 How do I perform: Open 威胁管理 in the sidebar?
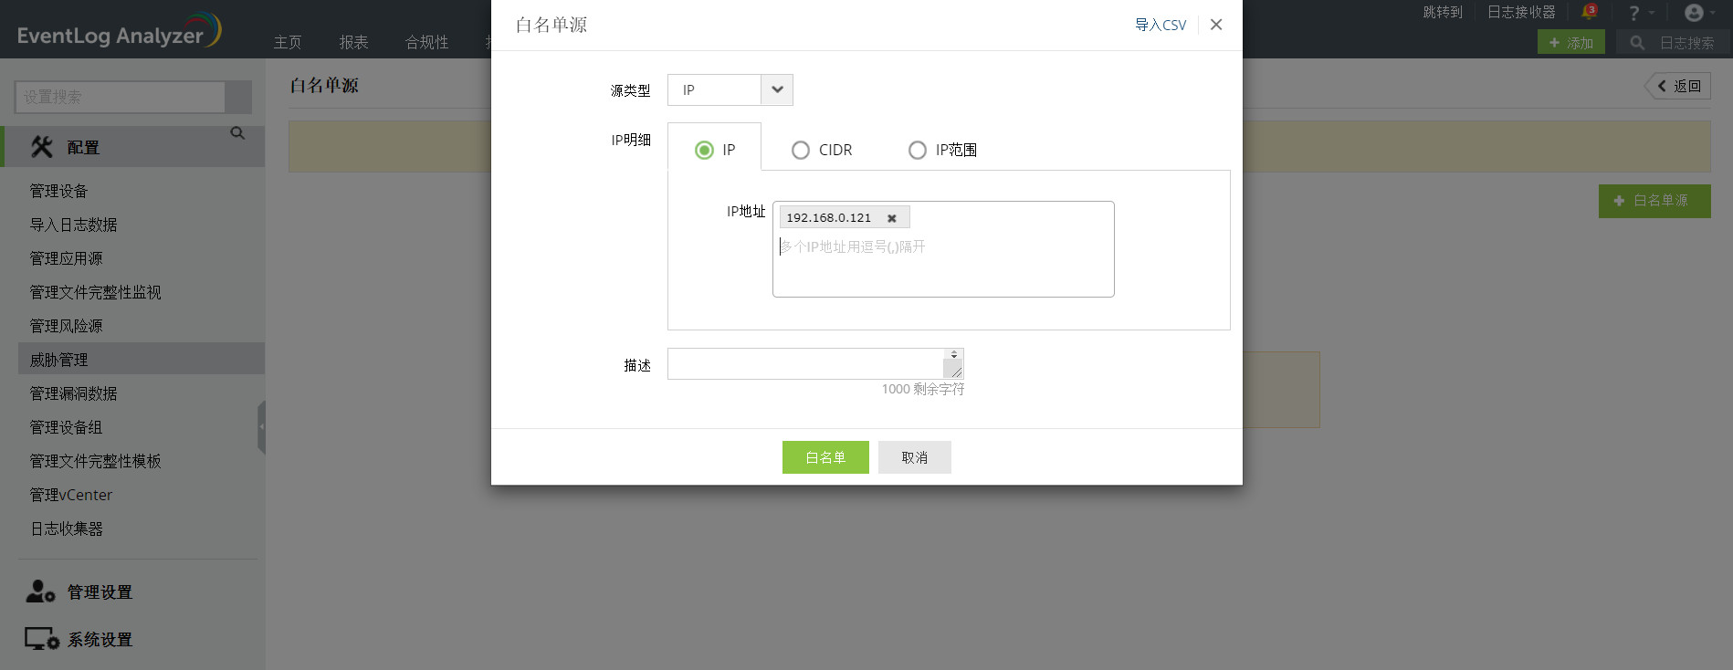[x=142, y=359]
